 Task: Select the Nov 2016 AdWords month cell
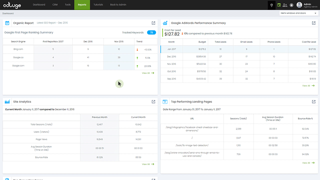tap(172, 64)
